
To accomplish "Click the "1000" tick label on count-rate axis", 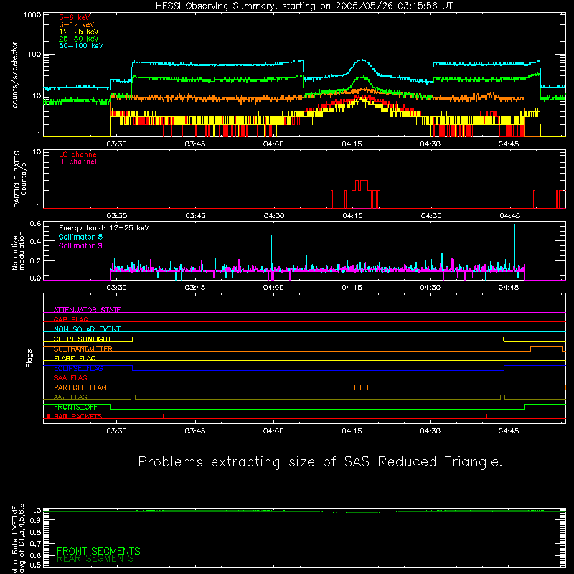I will (32, 15).
